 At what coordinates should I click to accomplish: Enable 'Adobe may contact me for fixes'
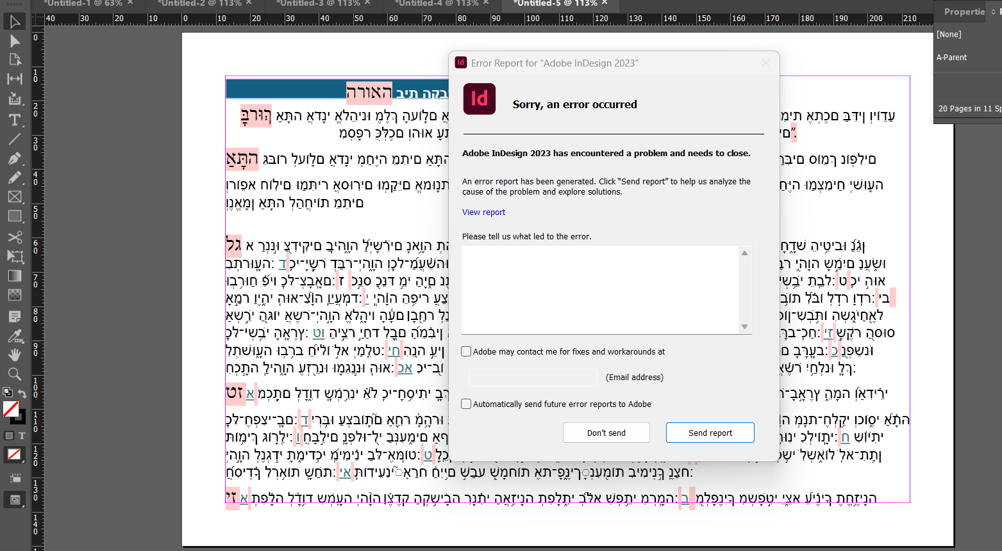(465, 351)
